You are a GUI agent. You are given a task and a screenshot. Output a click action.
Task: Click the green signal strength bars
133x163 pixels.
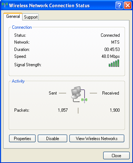[x=114, y=63]
